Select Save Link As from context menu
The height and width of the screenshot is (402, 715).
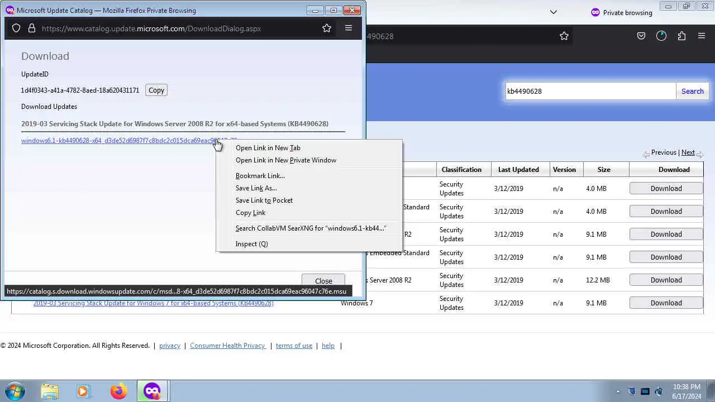(308, 188)
